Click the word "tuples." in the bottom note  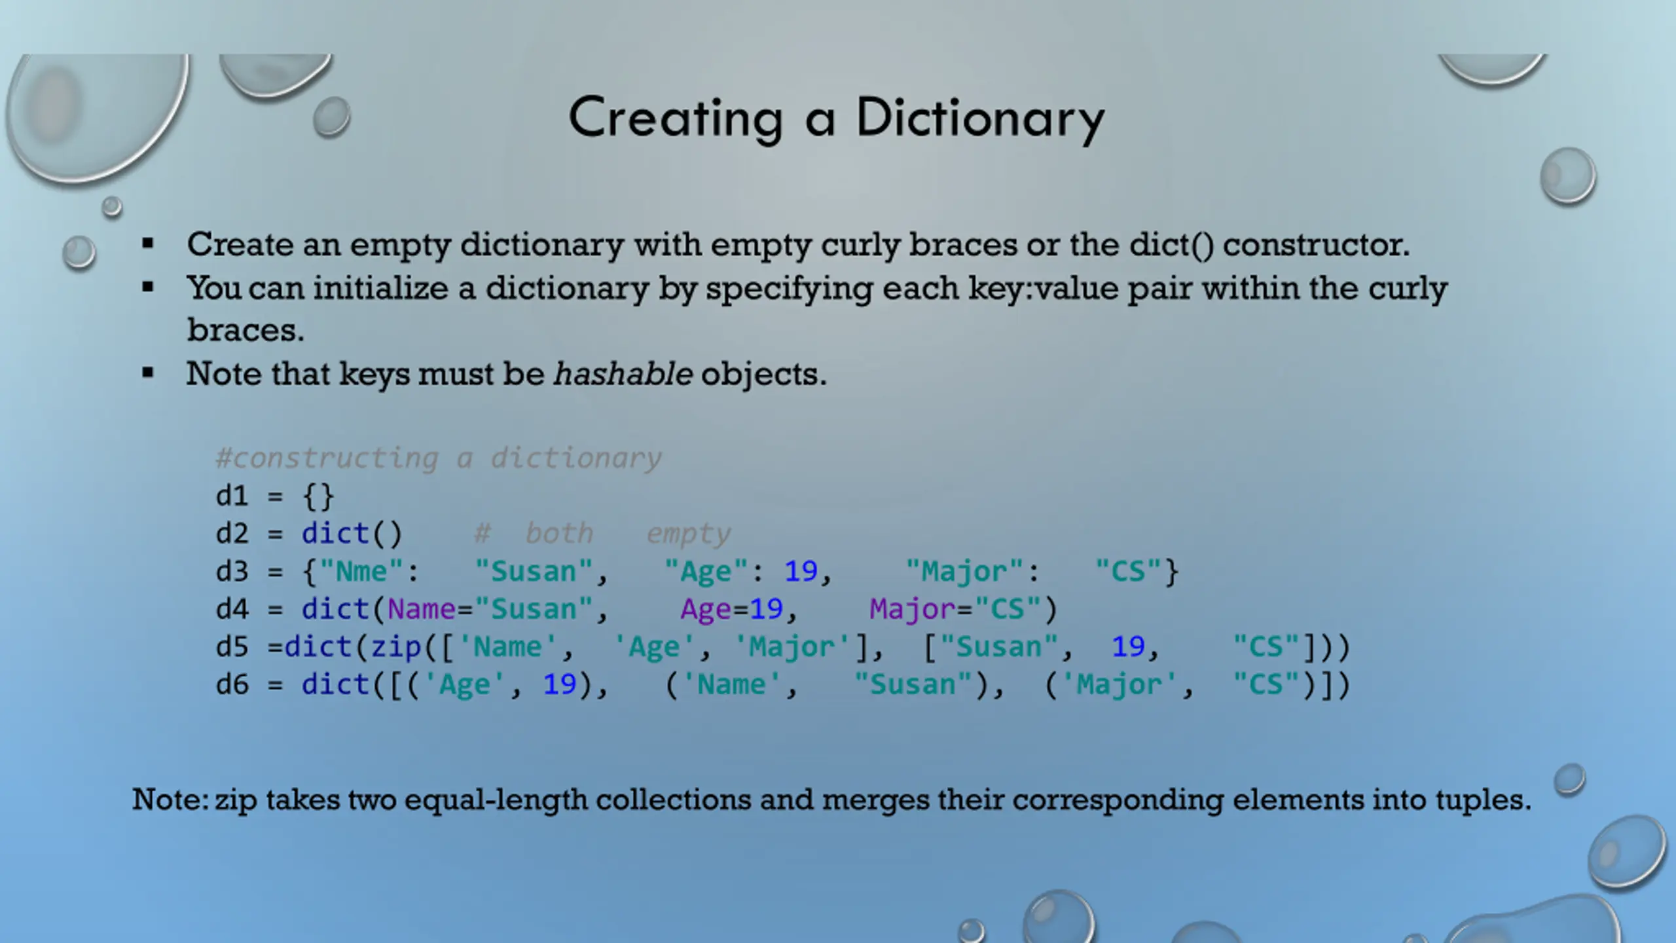pyautogui.click(x=1484, y=801)
